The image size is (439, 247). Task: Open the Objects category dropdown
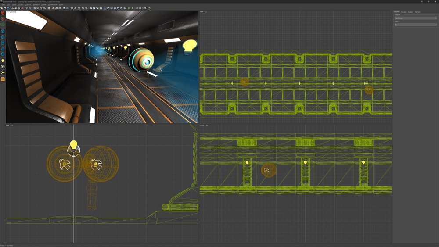click(x=415, y=18)
